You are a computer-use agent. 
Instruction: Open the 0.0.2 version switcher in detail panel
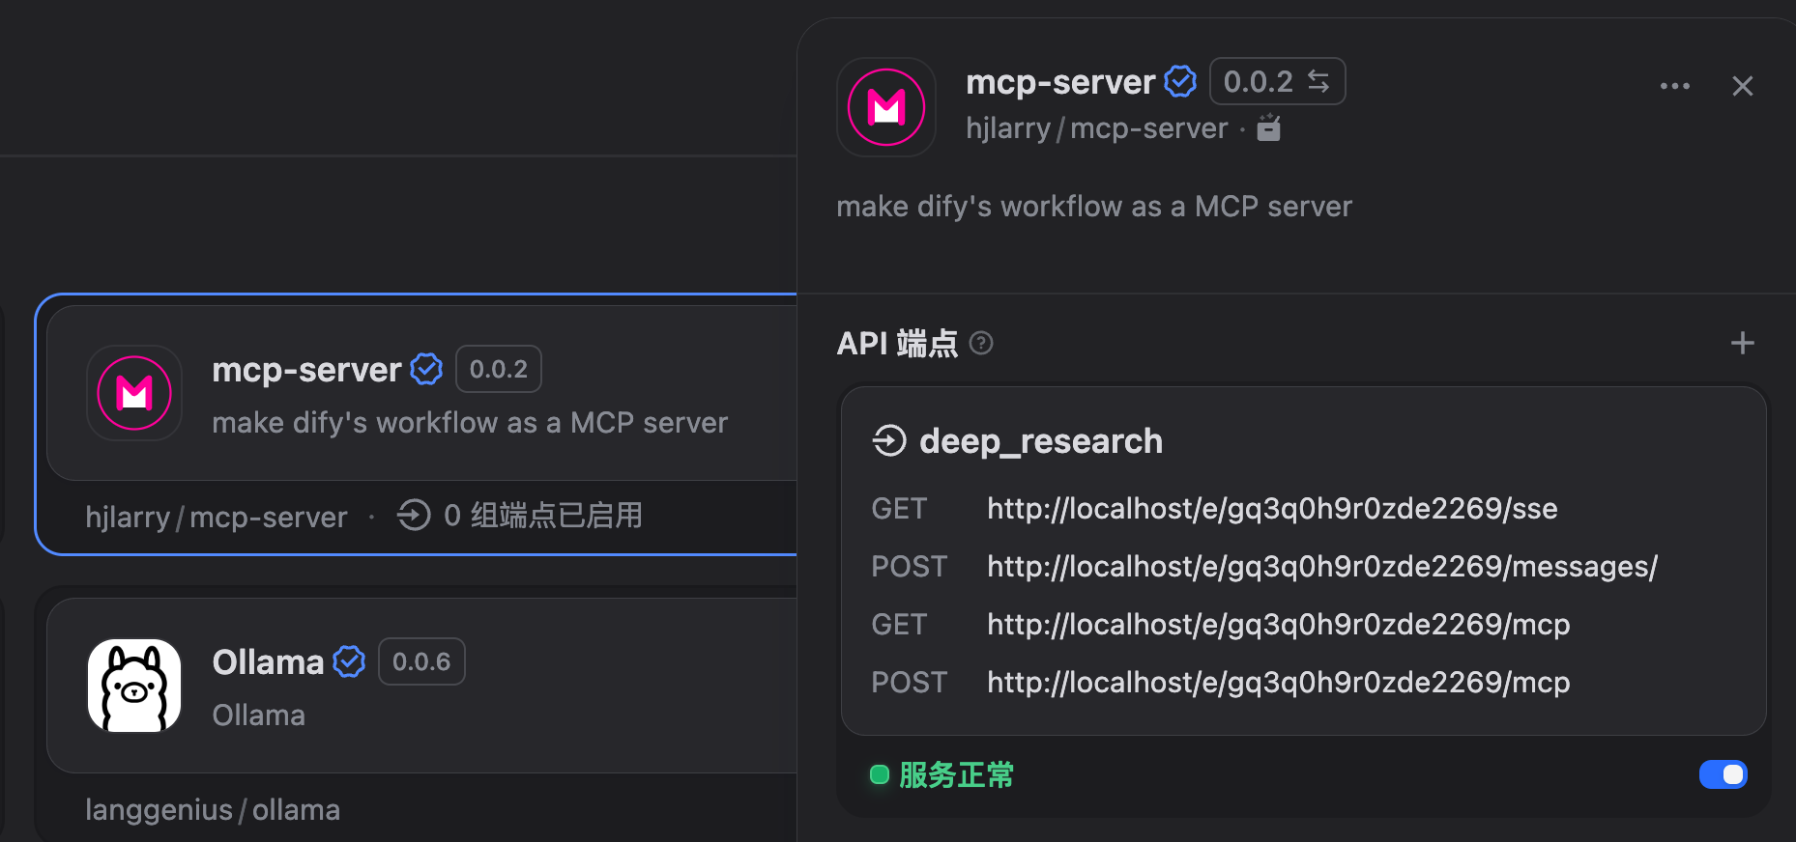[1277, 81]
